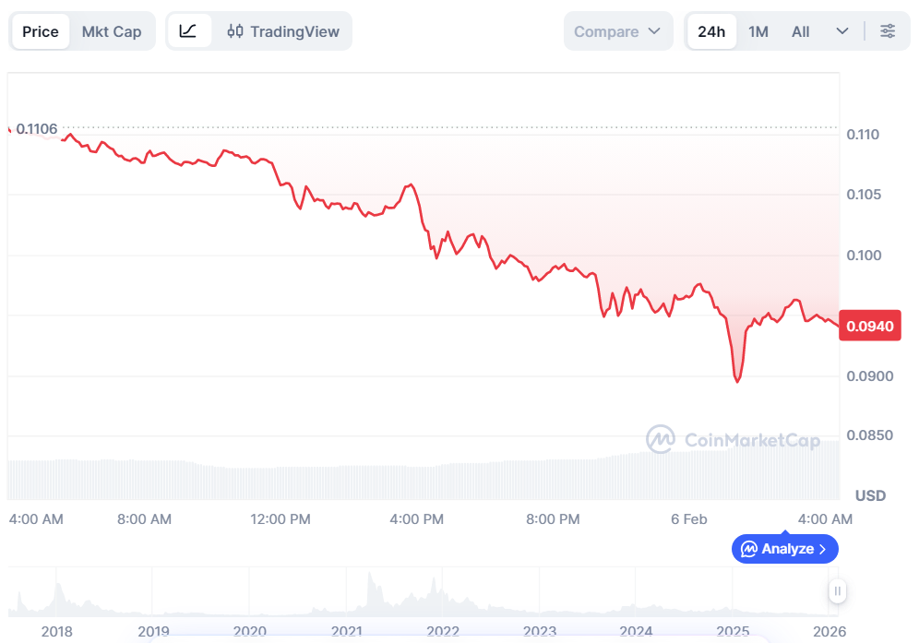Switch chart to Mkt Cap
Screen dimensions: 919x643
tap(112, 31)
